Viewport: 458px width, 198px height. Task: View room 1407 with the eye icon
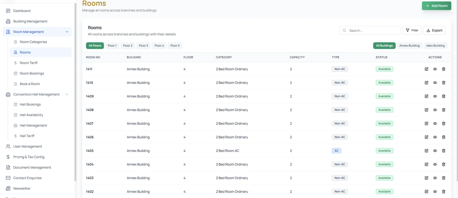[x=435, y=124]
